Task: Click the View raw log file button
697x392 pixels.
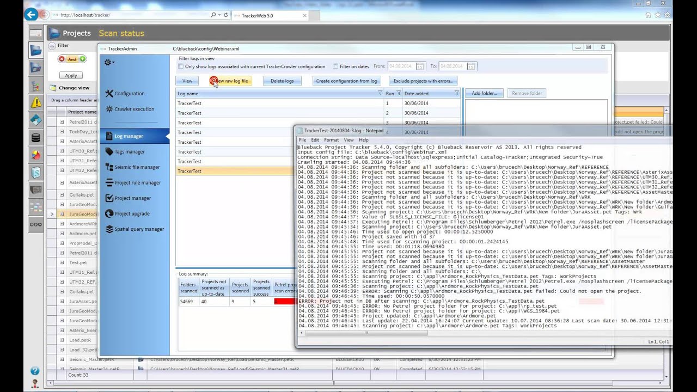Action: (x=230, y=81)
